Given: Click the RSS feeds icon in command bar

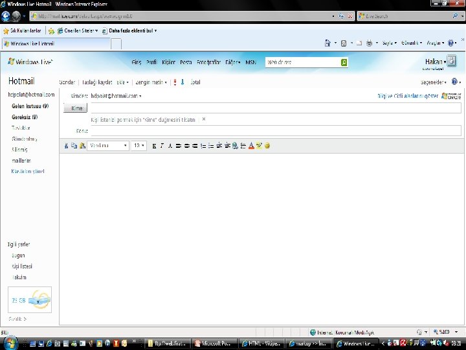Looking at the screenshot, I should pos(344,43).
